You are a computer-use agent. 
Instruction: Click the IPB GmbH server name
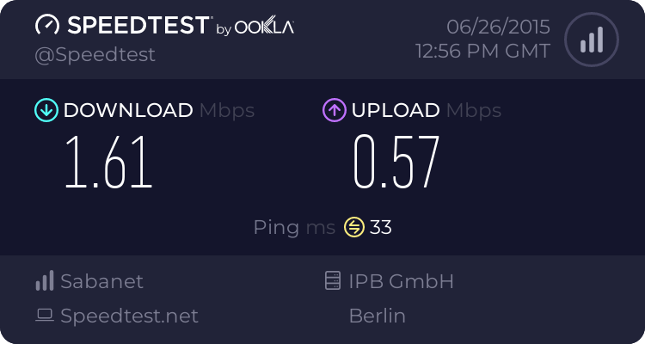[x=401, y=281]
